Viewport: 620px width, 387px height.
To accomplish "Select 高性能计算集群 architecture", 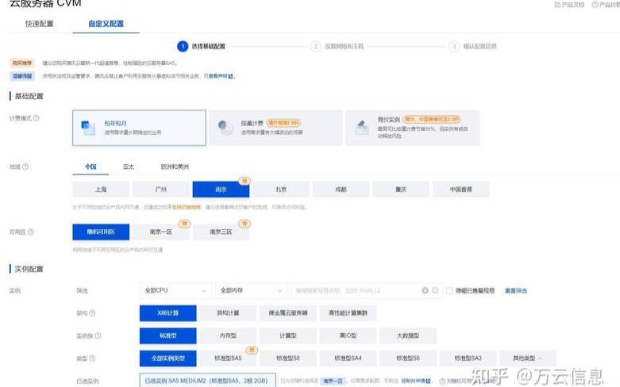I will point(348,313).
